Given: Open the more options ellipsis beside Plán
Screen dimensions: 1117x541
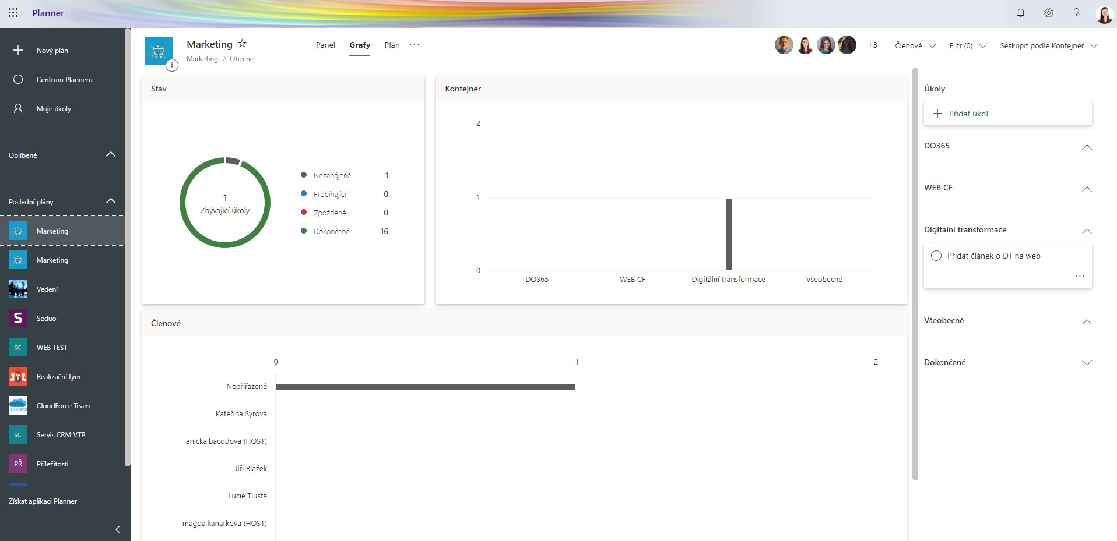Looking at the screenshot, I should (415, 45).
